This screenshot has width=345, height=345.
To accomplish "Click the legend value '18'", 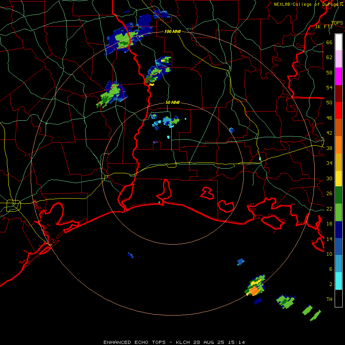I will click(329, 223).
